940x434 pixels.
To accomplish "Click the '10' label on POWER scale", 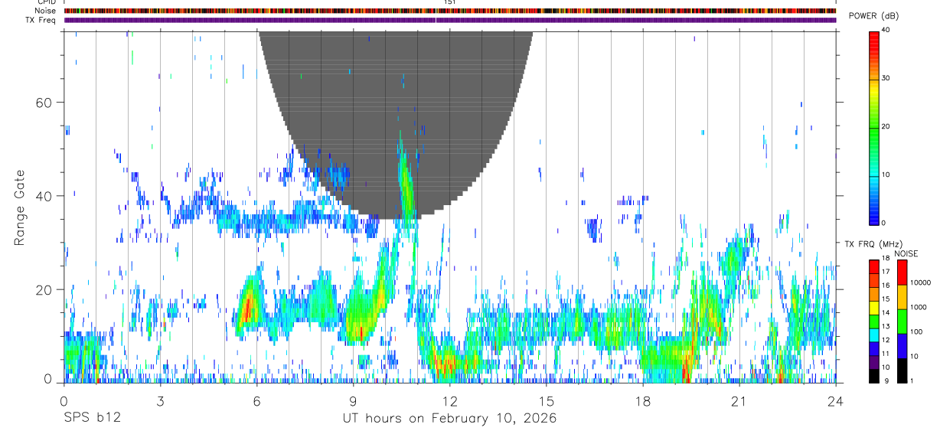I will tap(884, 175).
